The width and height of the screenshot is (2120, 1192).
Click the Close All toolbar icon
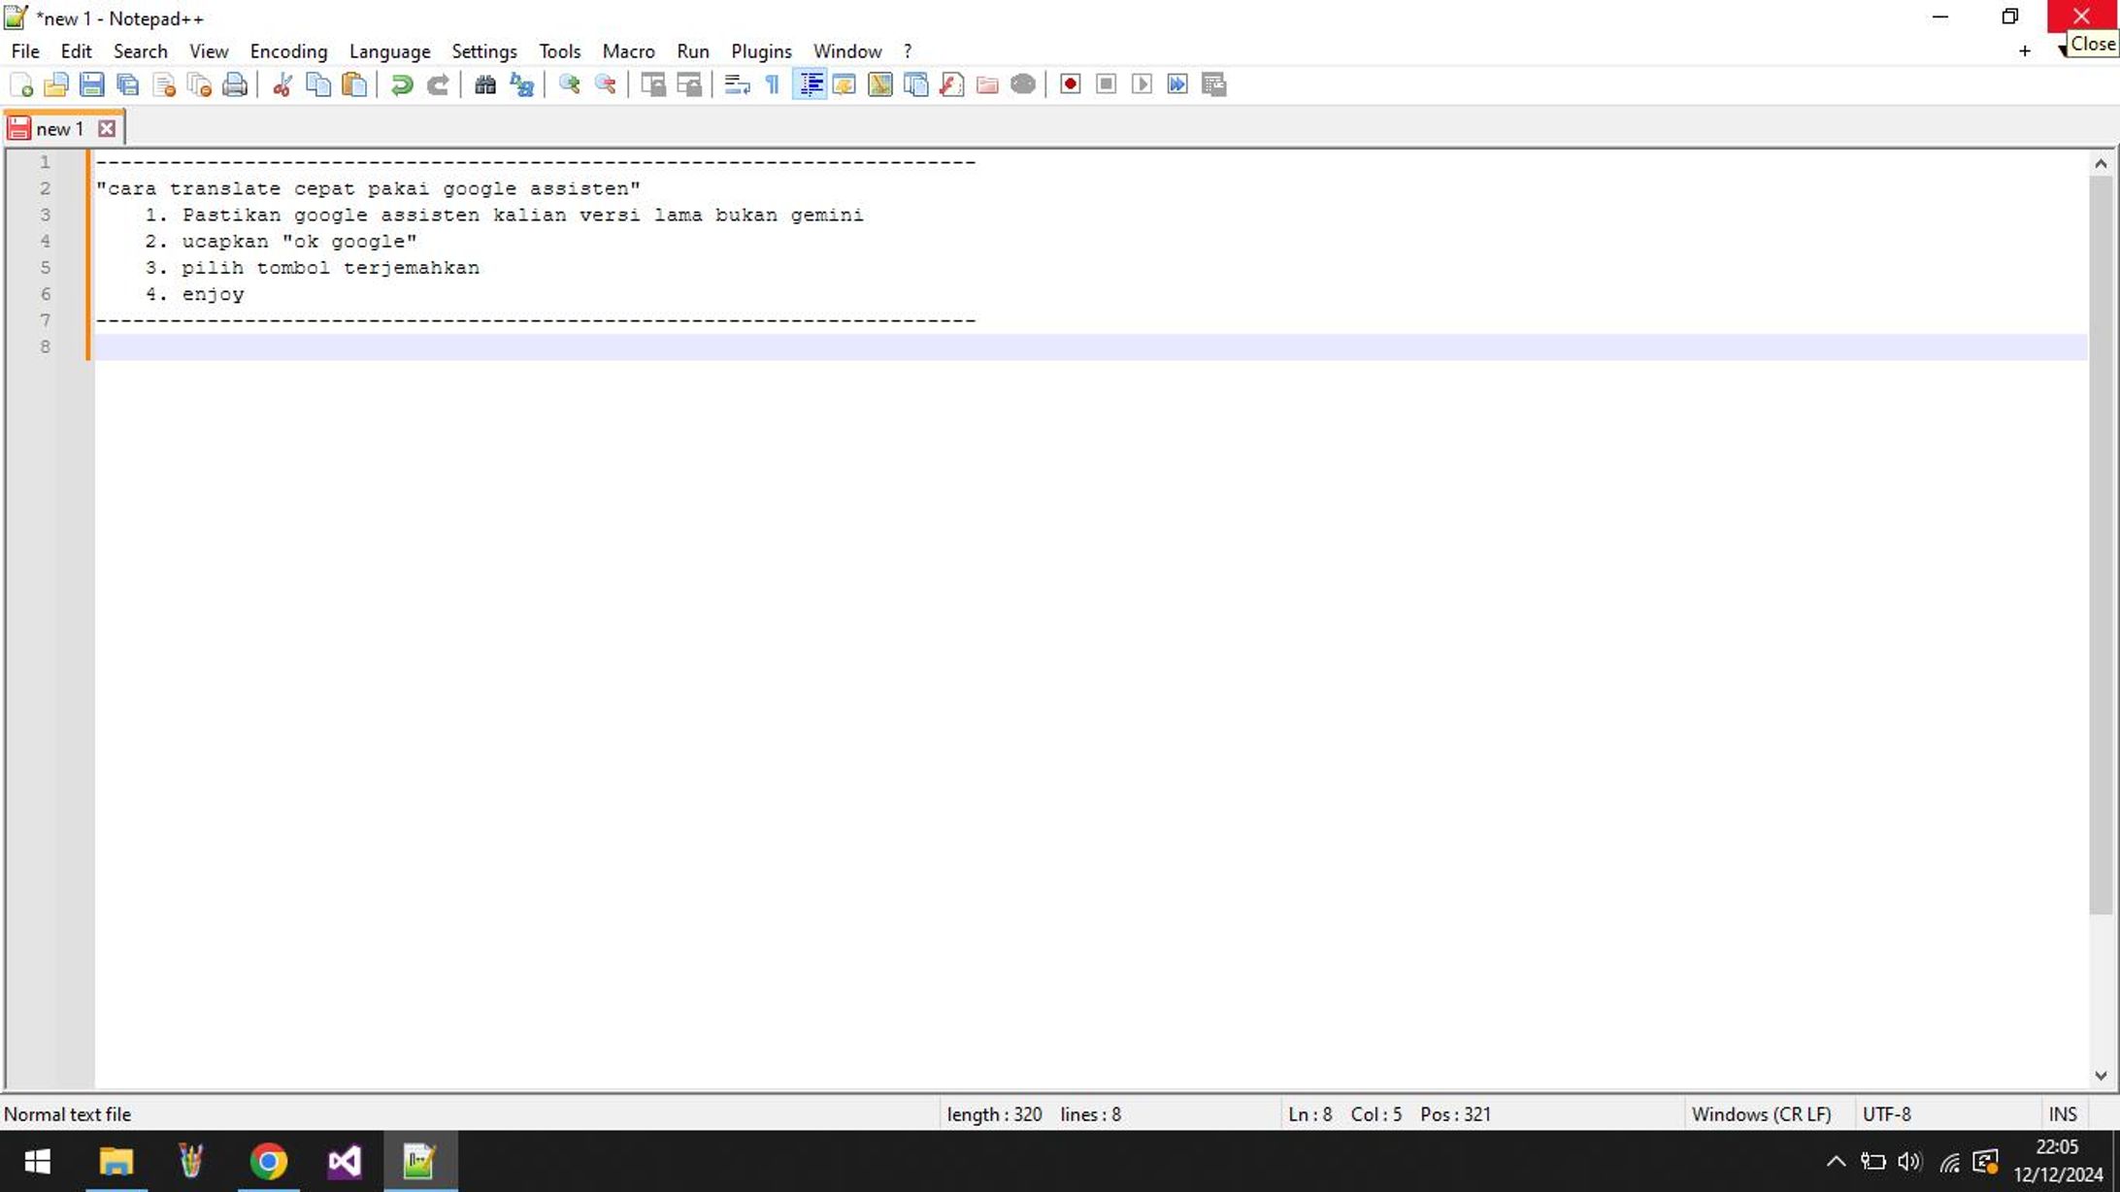click(200, 85)
